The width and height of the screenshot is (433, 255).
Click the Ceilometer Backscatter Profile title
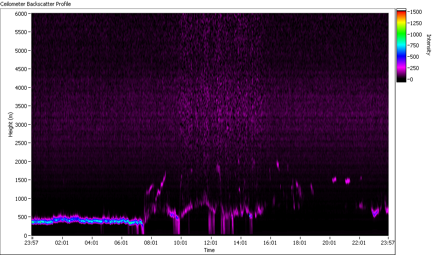point(36,4)
